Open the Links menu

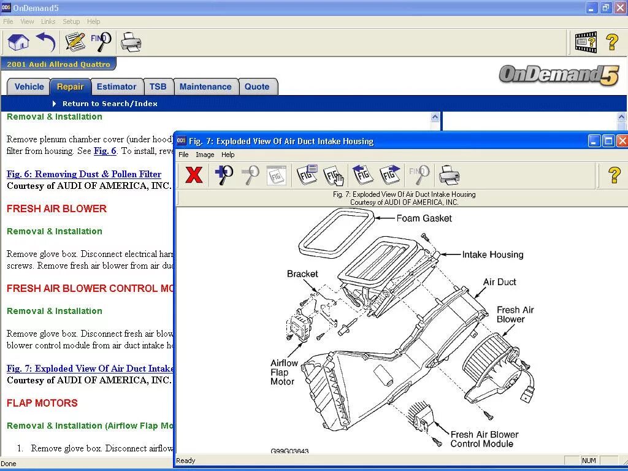[x=48, y=21]
